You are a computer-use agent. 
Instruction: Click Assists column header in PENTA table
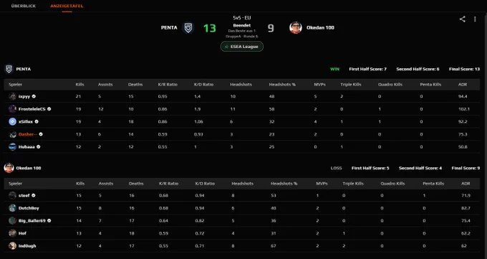pyautogui.click(x=105, y=85)
